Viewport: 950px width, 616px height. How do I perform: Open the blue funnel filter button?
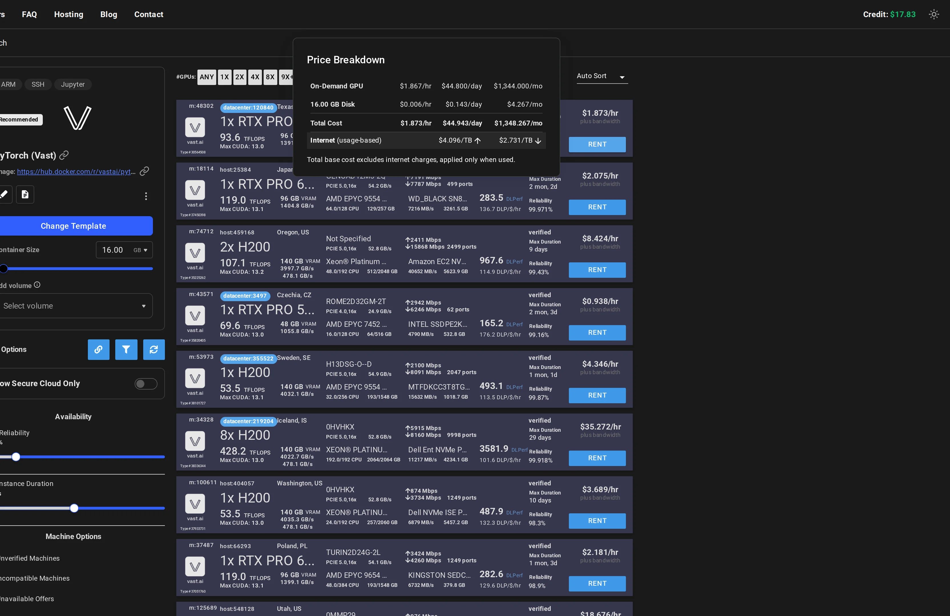pyautogui.click(x=126, y=349)
